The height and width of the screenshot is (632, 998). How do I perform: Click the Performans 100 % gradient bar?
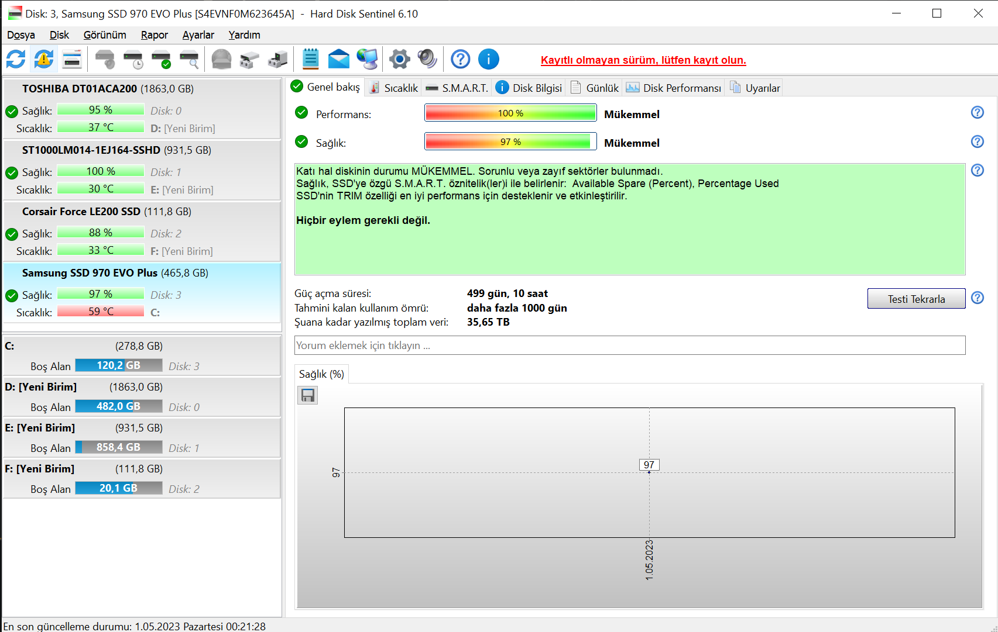[x=510, y=113]
